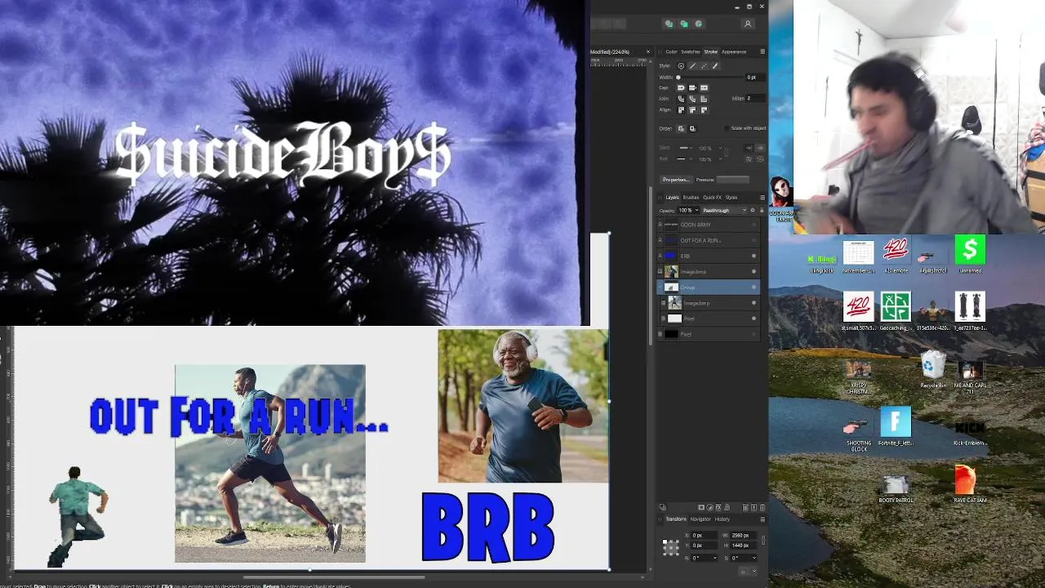1045x588 pixels.
Task: Open the layer settings gear icon
Action: click(x=753, y=210)
